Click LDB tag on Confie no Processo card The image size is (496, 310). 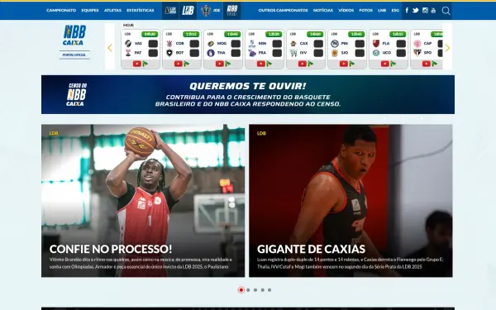point(54,133)
